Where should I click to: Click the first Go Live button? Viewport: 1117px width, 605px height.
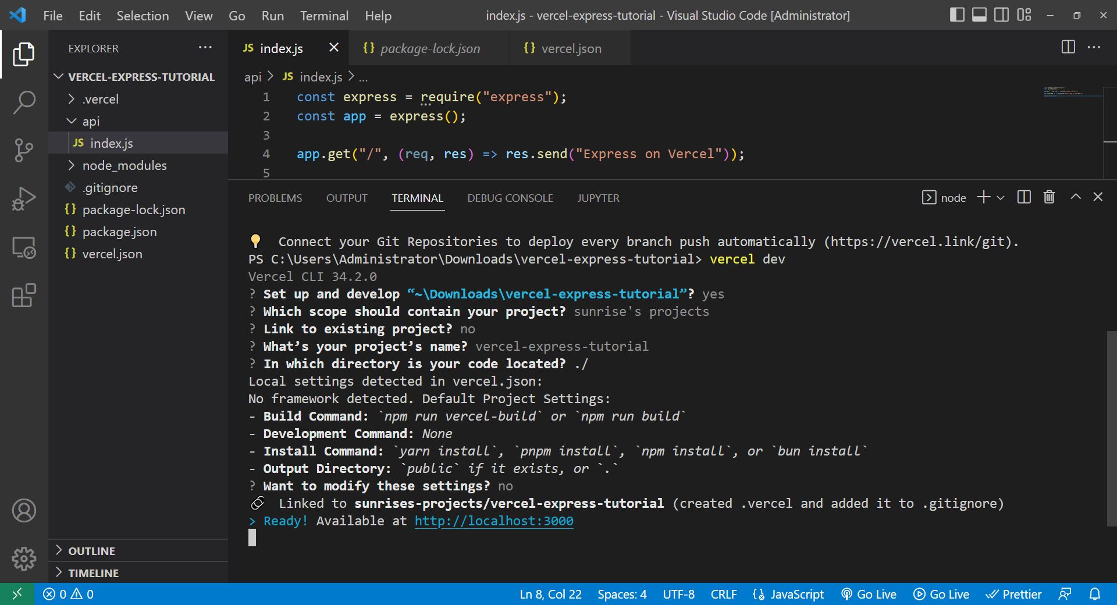click(869, 594)
